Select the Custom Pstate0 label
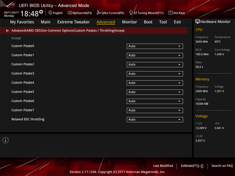Image resolution: width=235 pixels, height=176 pixels. (23, 46)
